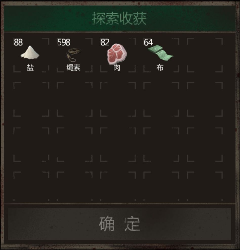Click the 598 rope quantity number
Image resolution: width=240 pixels, height=250 pixels.
pyautogui.click(x=64, y=42)
